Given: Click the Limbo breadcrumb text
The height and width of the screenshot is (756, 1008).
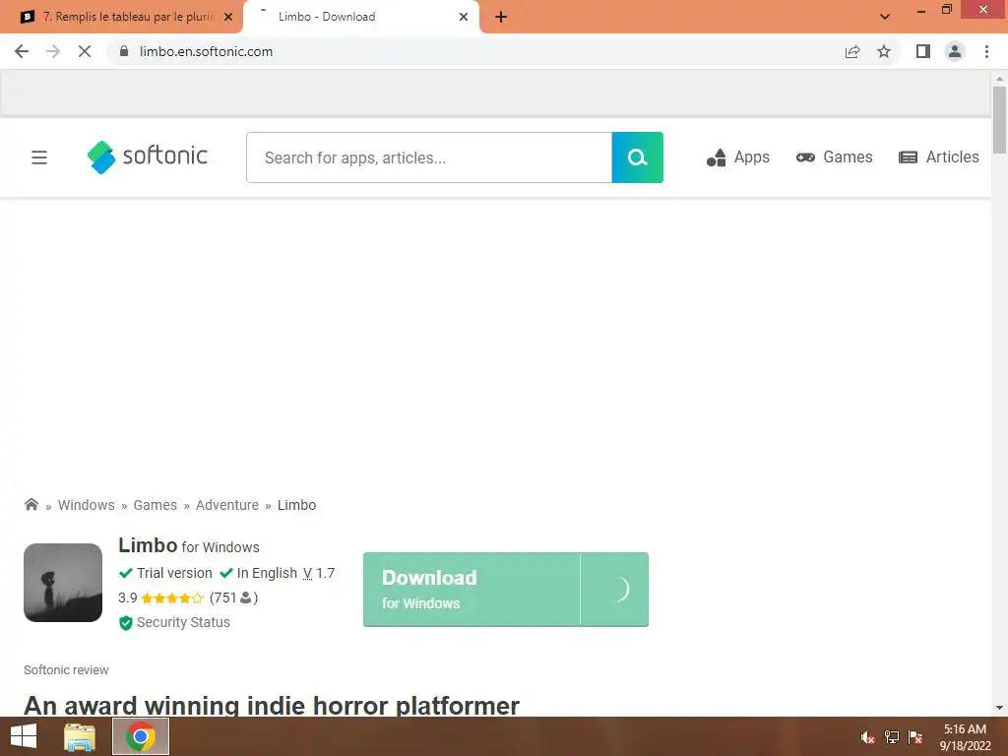Looking at the screenshot, I should (296, 505).
